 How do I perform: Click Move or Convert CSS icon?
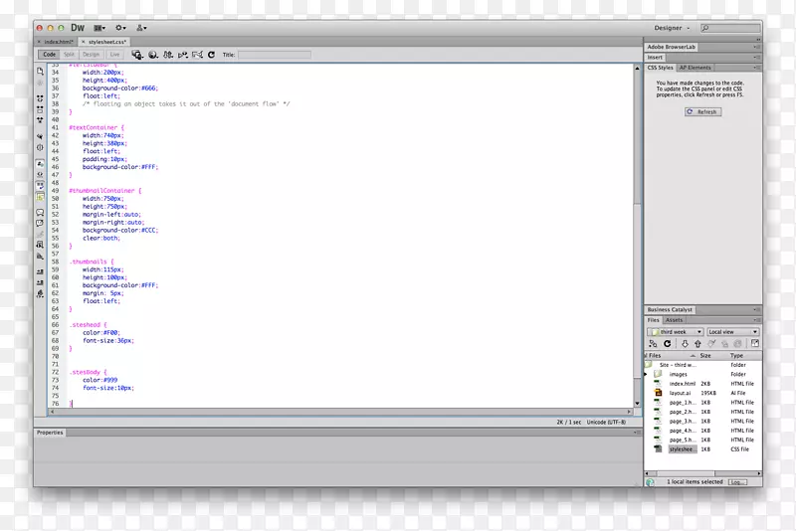click(x=40, y=257)
